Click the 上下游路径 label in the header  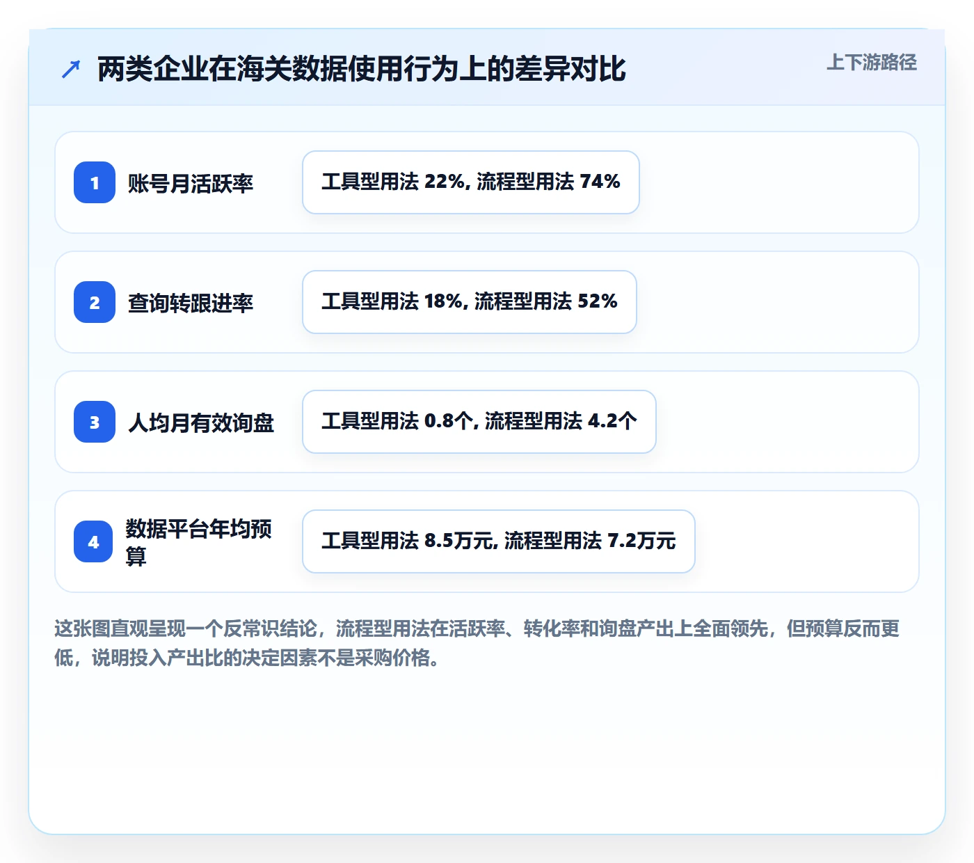(872, 62)
